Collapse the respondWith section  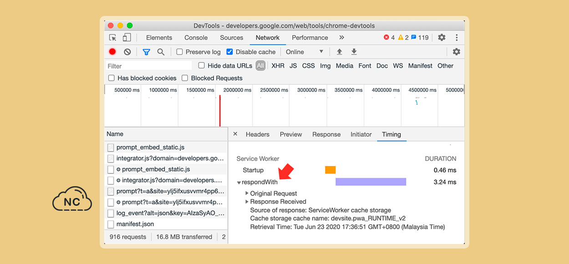[x=239, y=183]
